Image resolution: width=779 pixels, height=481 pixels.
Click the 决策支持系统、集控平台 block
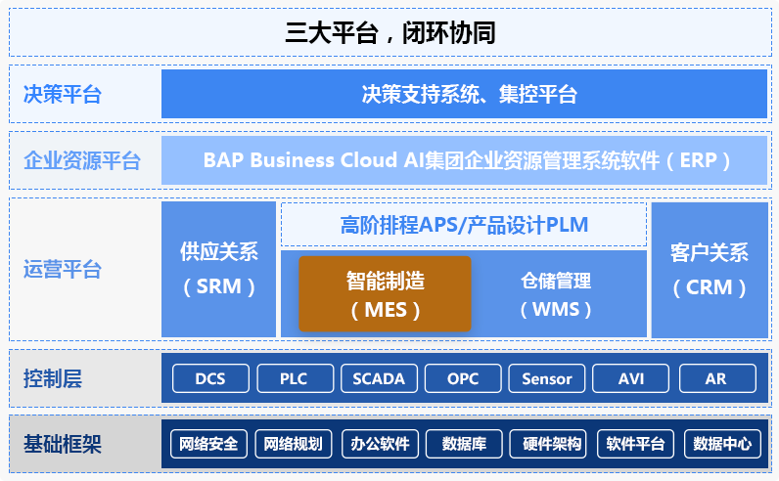tap(464, 94)
